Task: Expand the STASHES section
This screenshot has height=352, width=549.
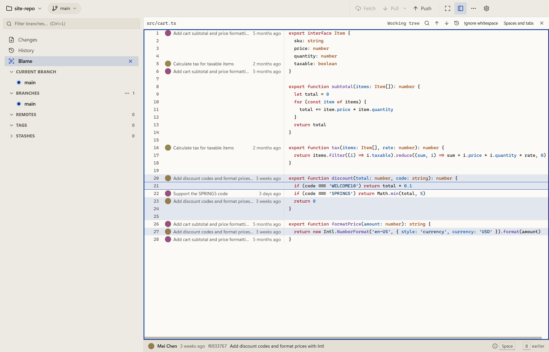Action: click(x=11, y=136)
